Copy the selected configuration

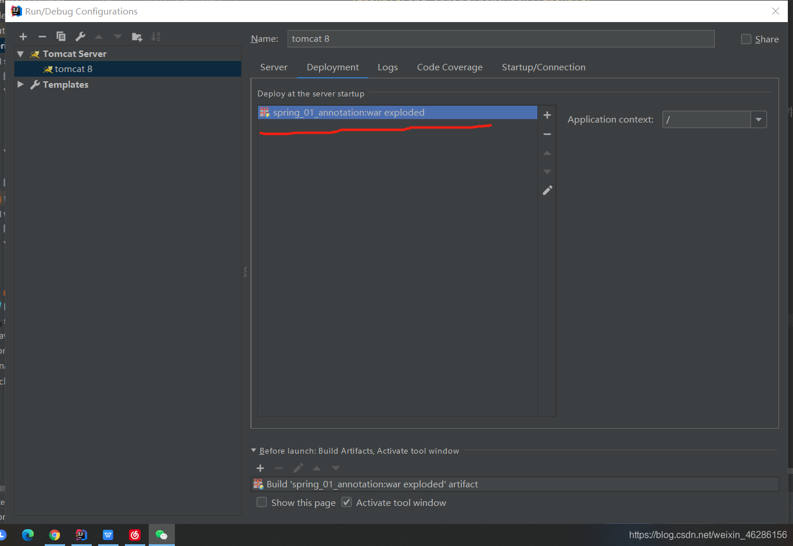(61, 37)
